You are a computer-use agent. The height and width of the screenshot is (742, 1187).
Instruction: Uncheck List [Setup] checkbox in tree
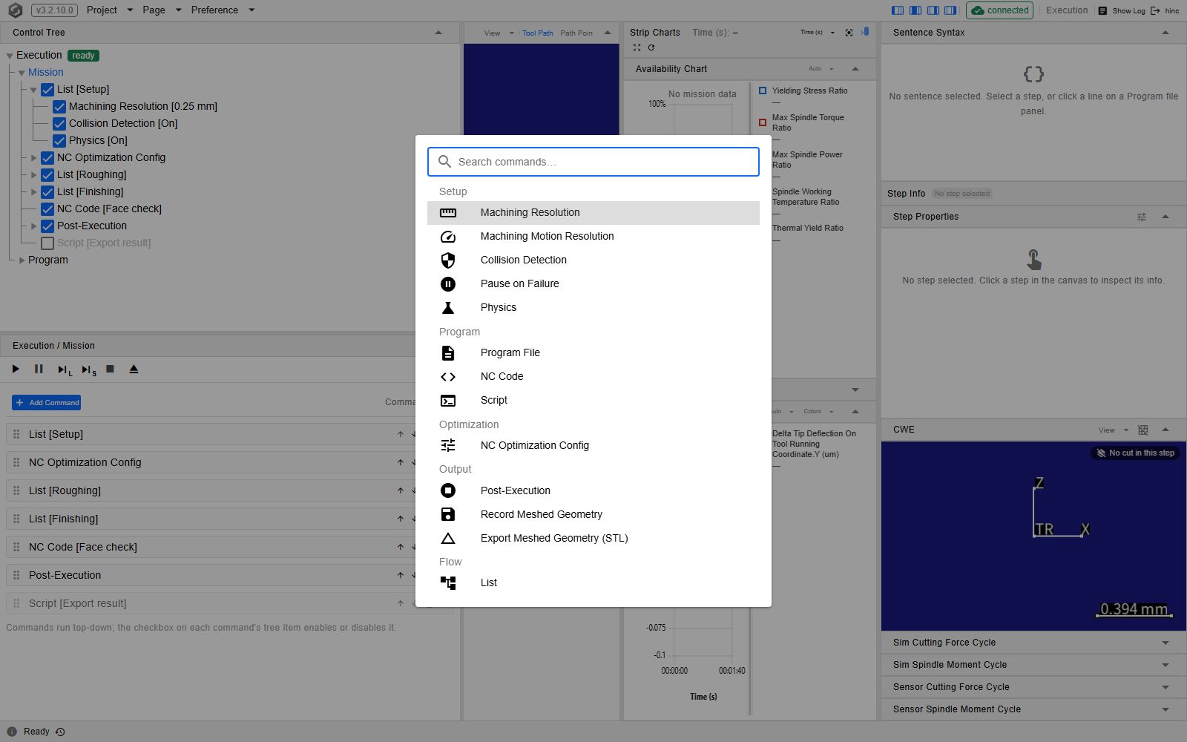pos(47,90)
